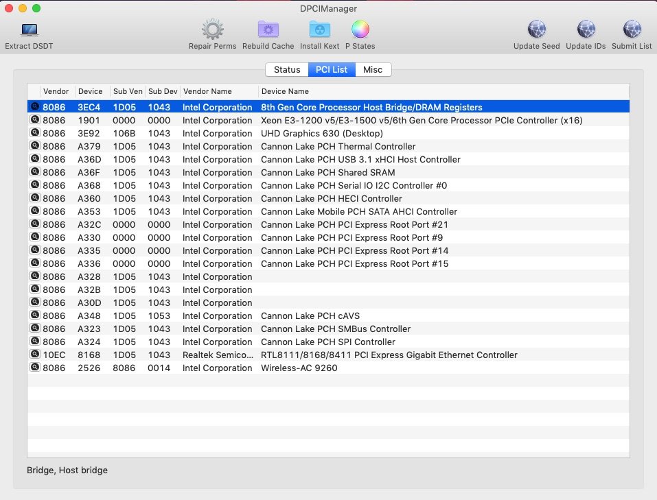Select 'Cannon Lake PCH USB 3.1 xHCI Host Controller'

pos(360,159)
